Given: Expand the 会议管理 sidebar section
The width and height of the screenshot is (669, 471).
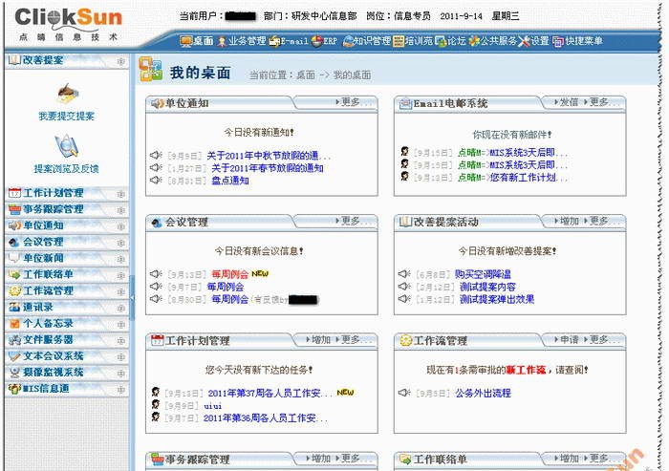Looking at the screenshot, I should [121, 243].
